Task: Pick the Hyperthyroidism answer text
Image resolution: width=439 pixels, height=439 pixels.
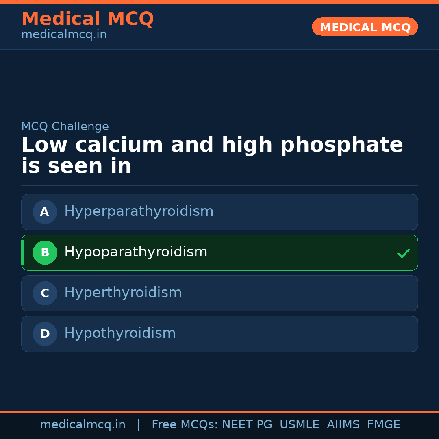Action: (x=123, y=293)
